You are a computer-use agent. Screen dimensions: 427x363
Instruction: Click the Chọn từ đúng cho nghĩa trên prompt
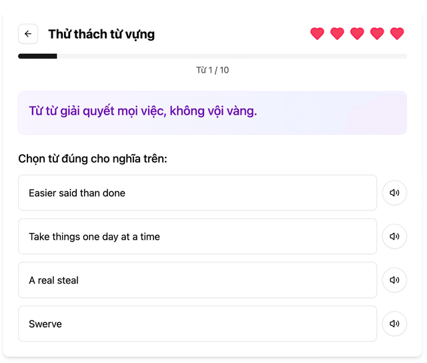(x=93, y=159)
